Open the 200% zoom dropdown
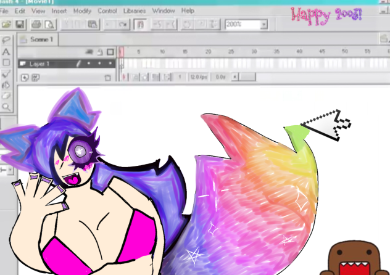 click(264, 24)
